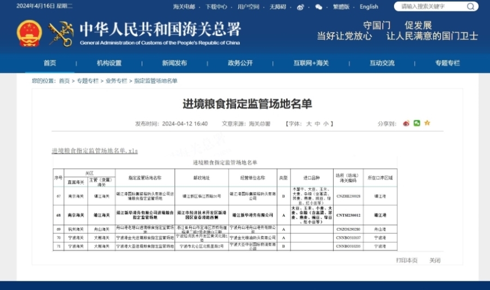Open 政务公开 navigation menu
Viewport: 490px width, 290px height.
pyautogui.click(x=240, y=63)
